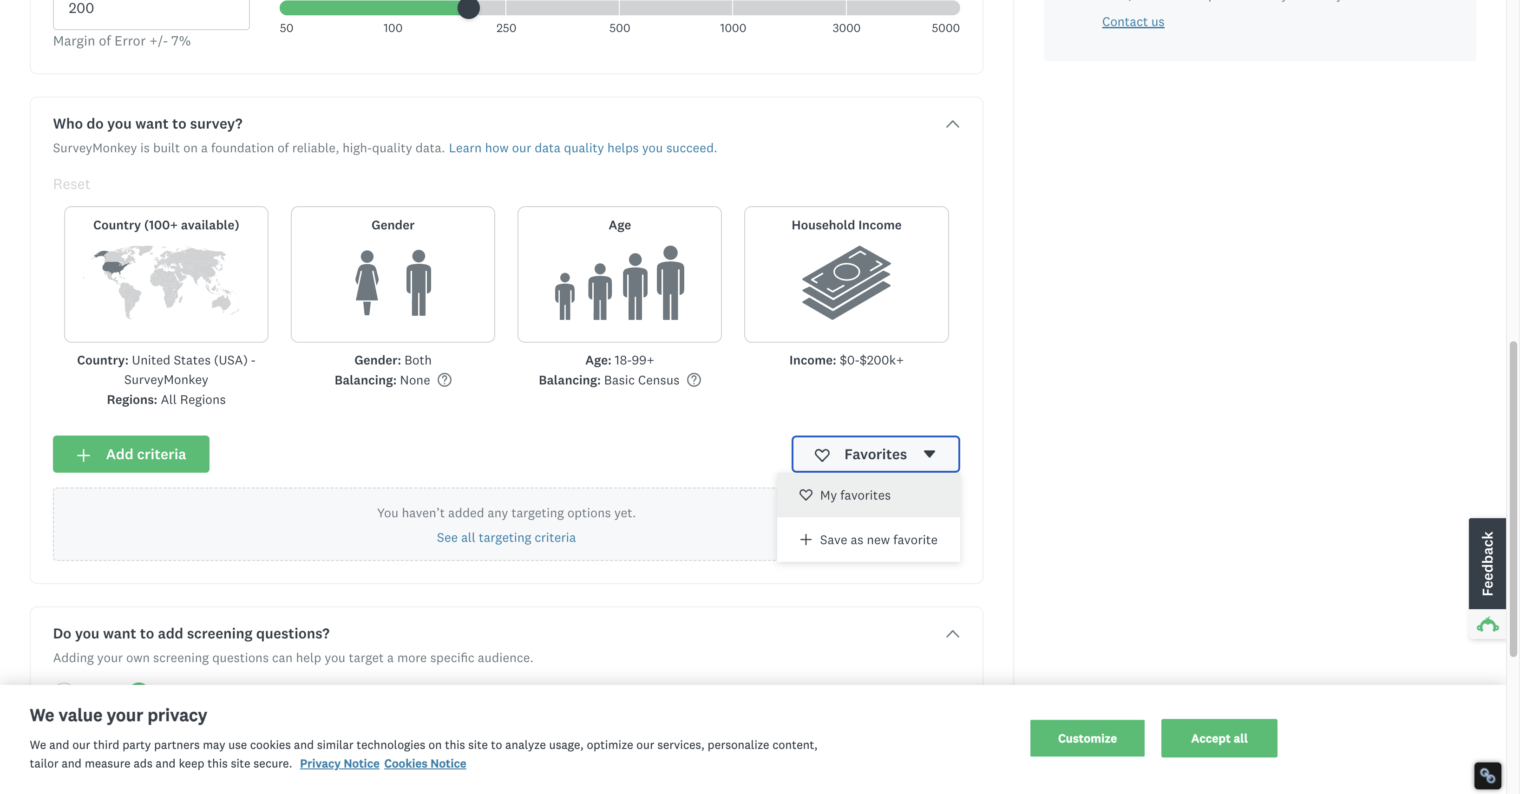Reset the targeting selections
The image size is (1520, 794).
[x=72, y=184]
